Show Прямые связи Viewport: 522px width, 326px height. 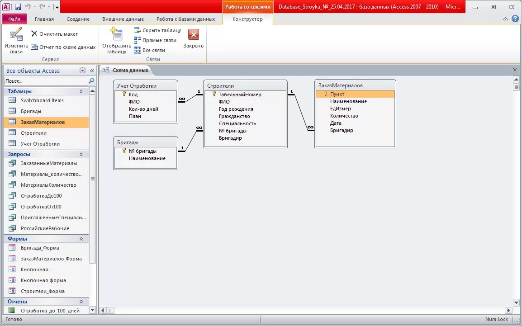click(x=155, y=40)
